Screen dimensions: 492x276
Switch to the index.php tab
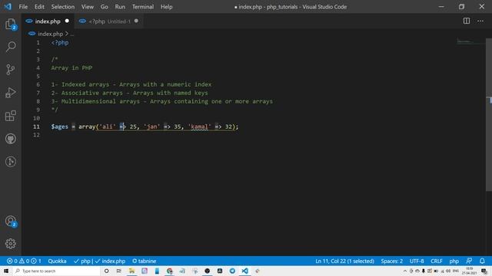coord(48,21)
